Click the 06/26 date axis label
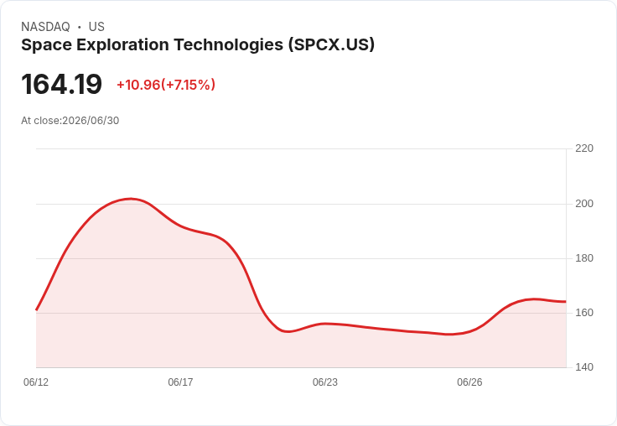 (x=469, y=382)
